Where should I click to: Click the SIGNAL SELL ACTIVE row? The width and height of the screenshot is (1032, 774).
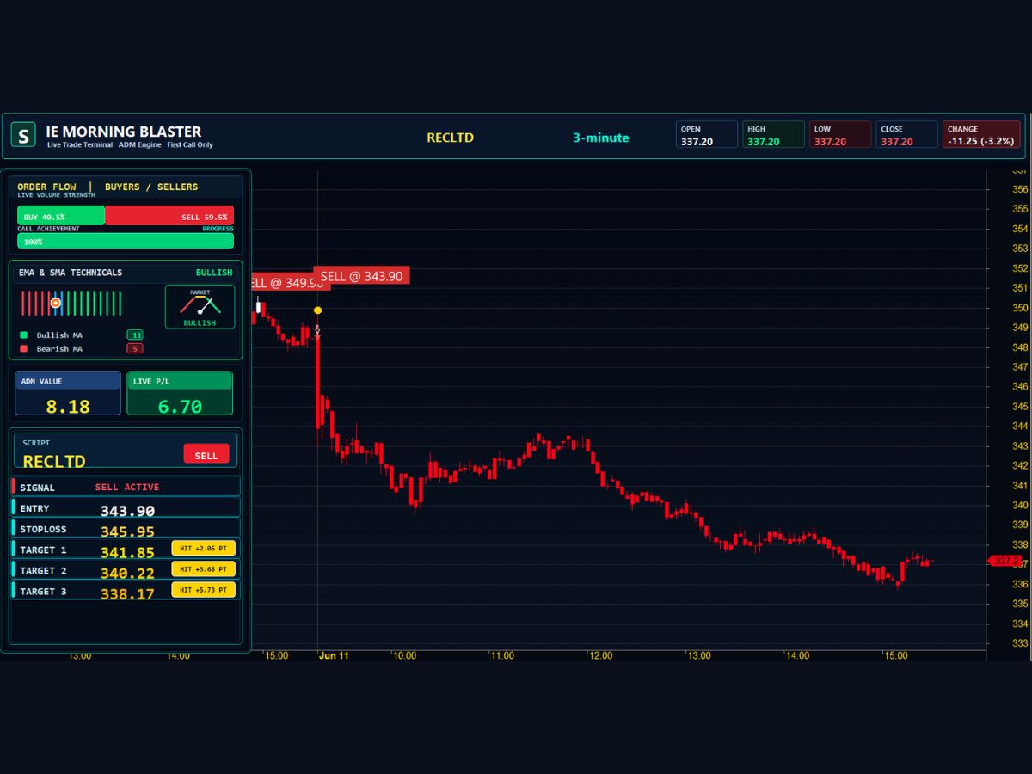click(126, 487)
